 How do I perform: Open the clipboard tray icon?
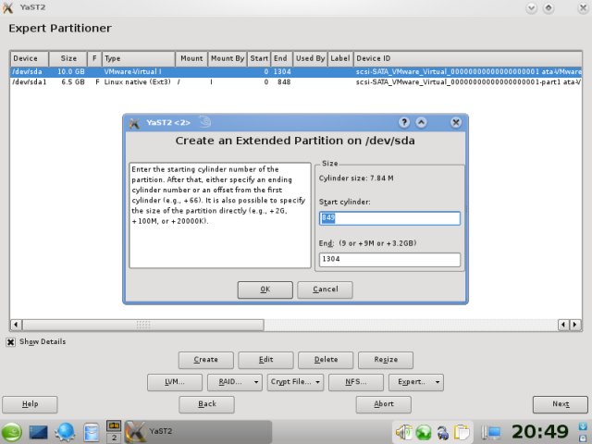coord(461,432)
